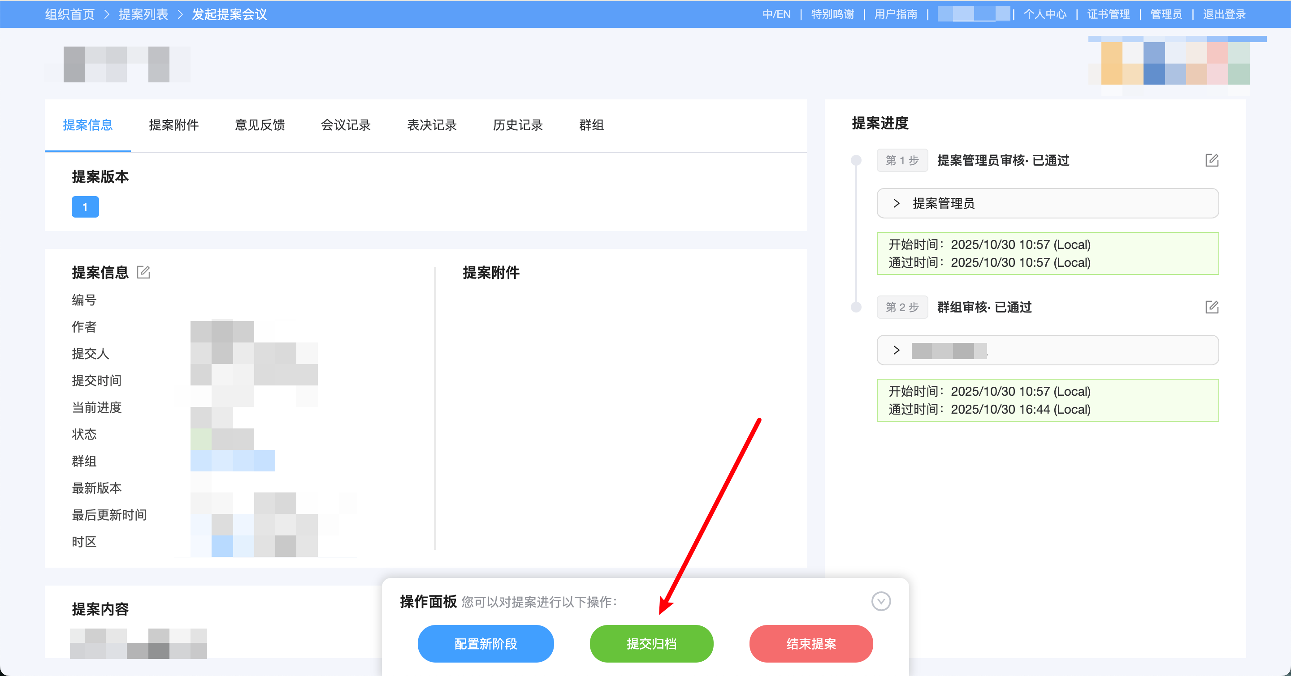Collapse the 操作面板 using the circular chevron icon

tap(882, 601)
